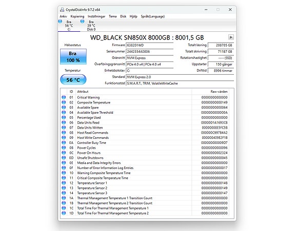The width and height of the screenshot is (295, 231).
Task: Click the status icon for Unsafe Shutdowns
Action: click(x=64, y=158)
